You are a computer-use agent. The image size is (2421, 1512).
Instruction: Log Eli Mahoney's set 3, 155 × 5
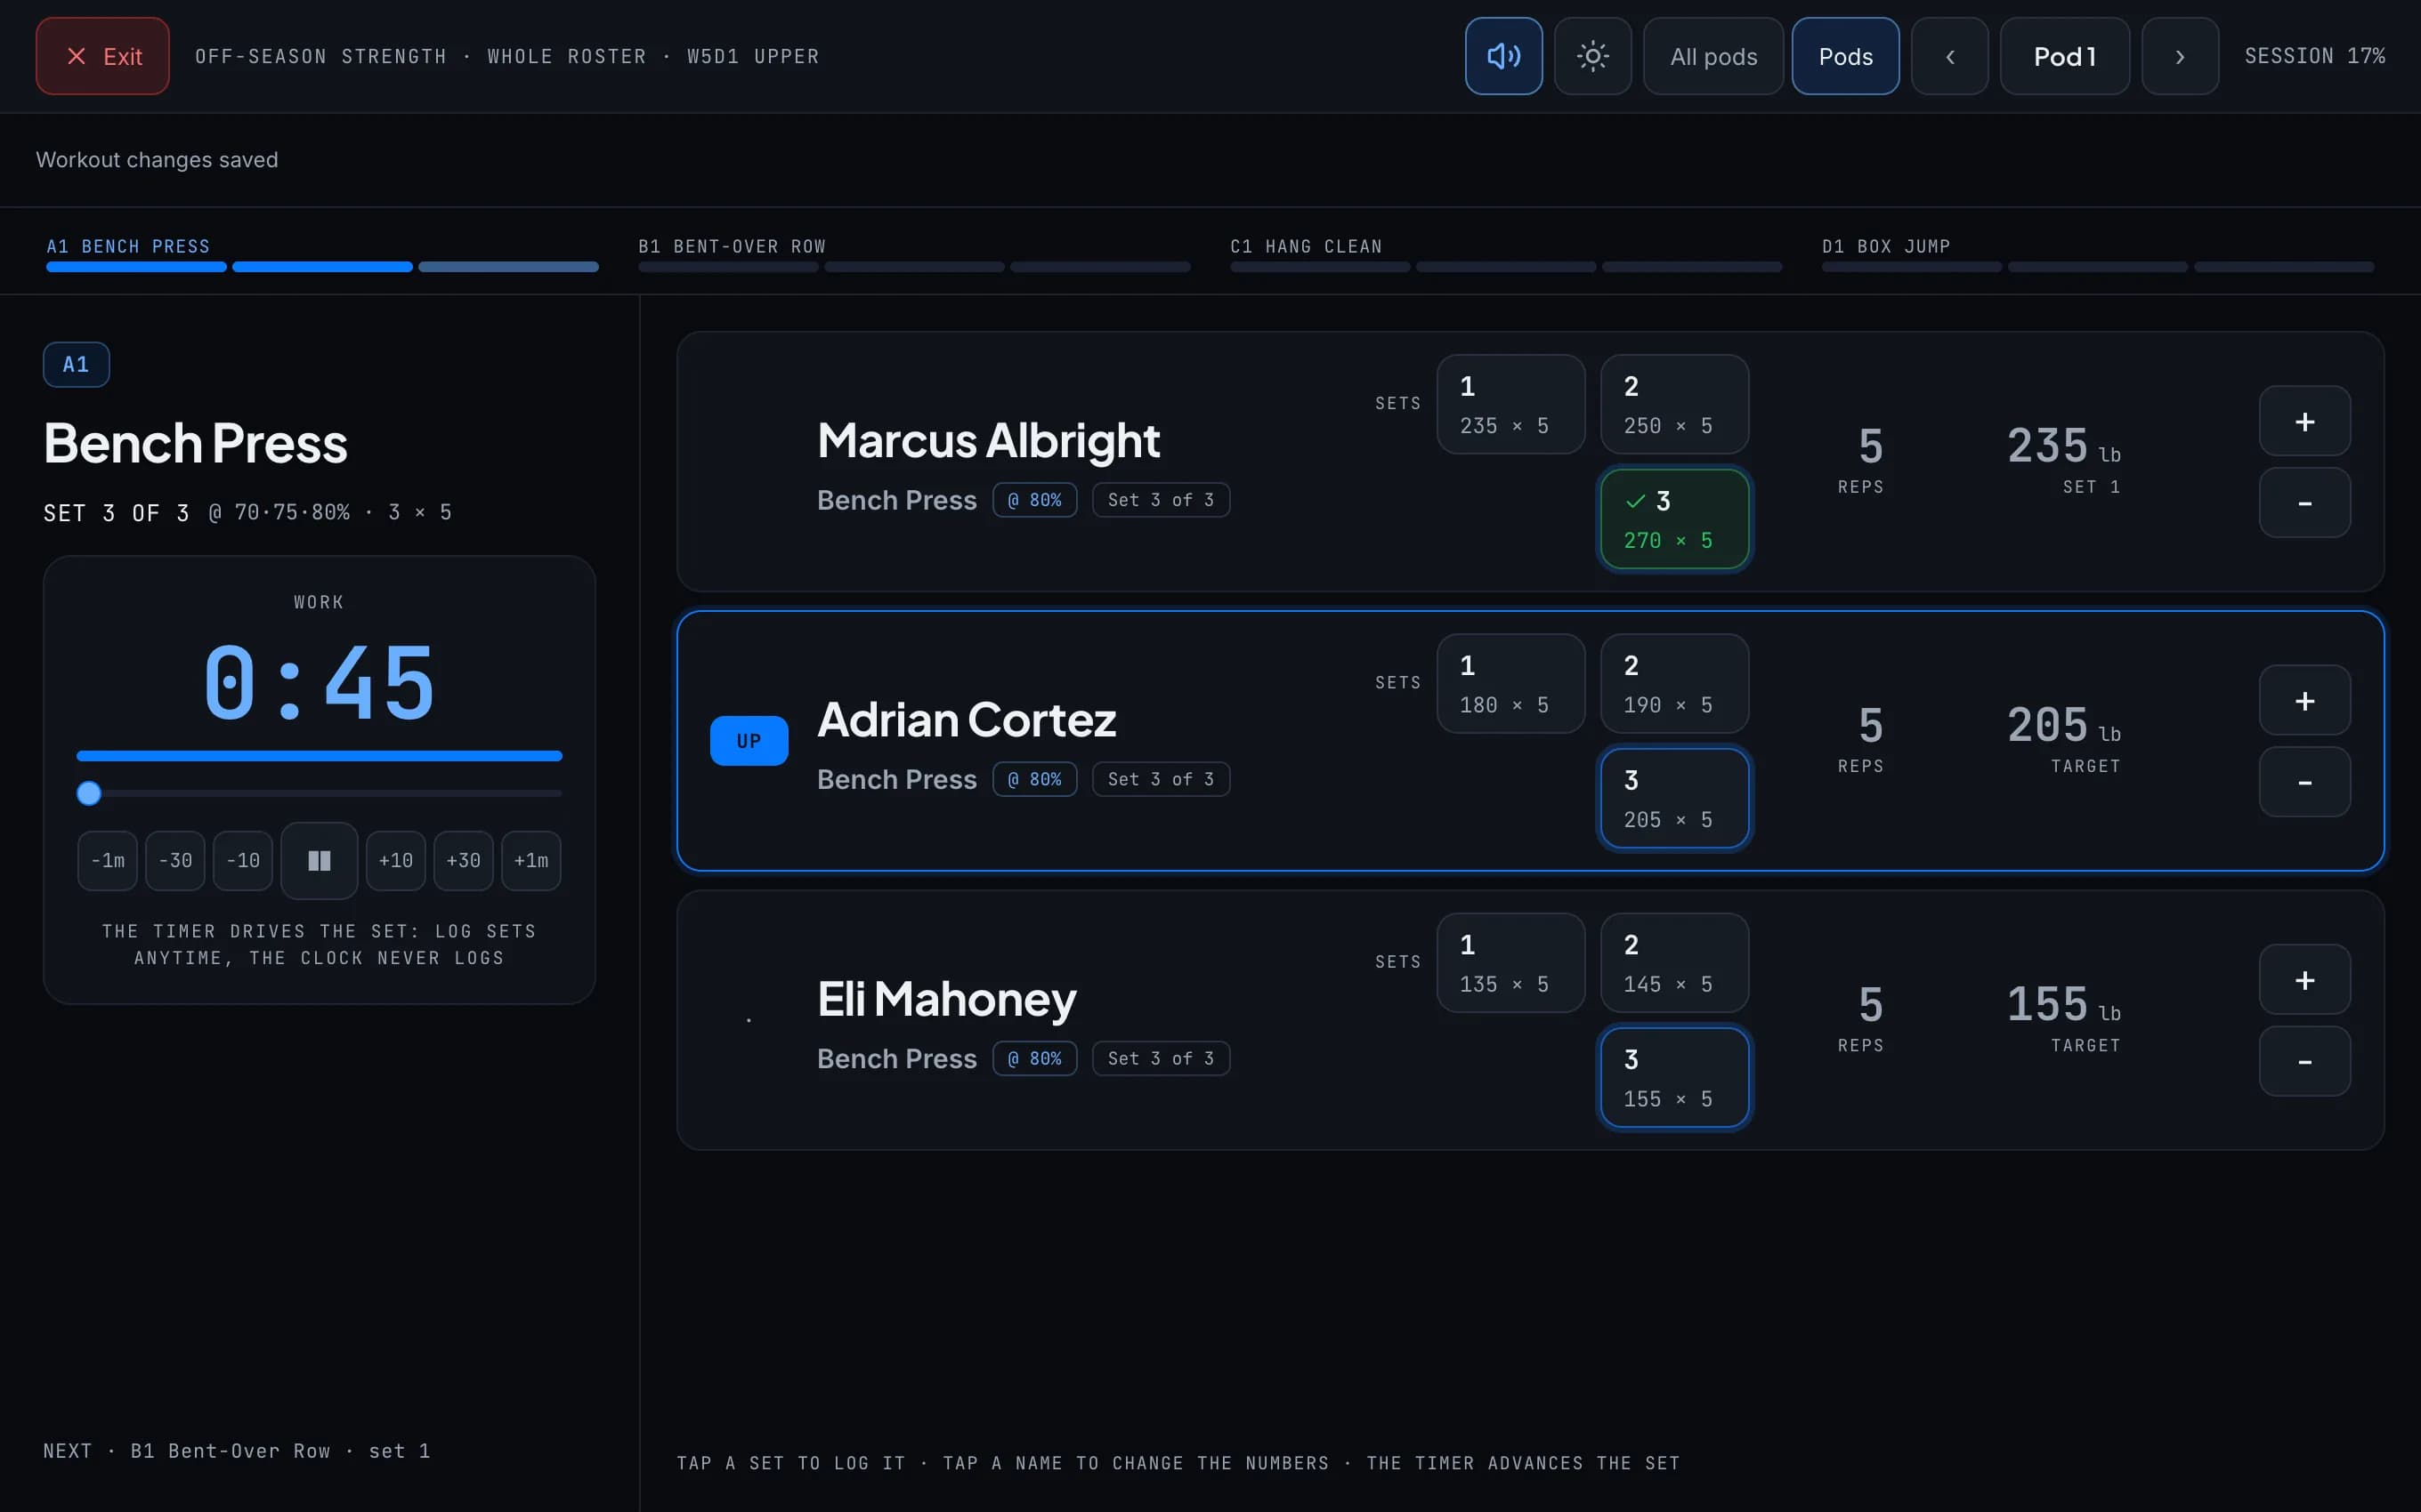[x=1675, y=1077]
